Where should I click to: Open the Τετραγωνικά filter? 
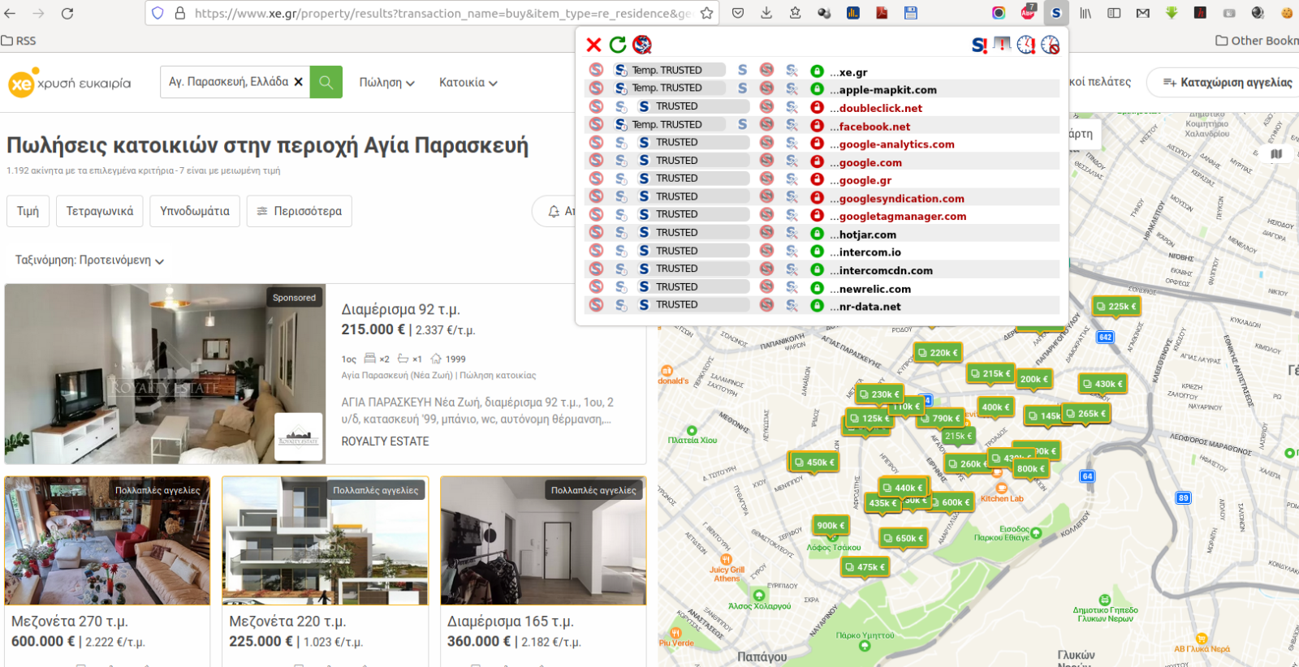coord(100,211)
